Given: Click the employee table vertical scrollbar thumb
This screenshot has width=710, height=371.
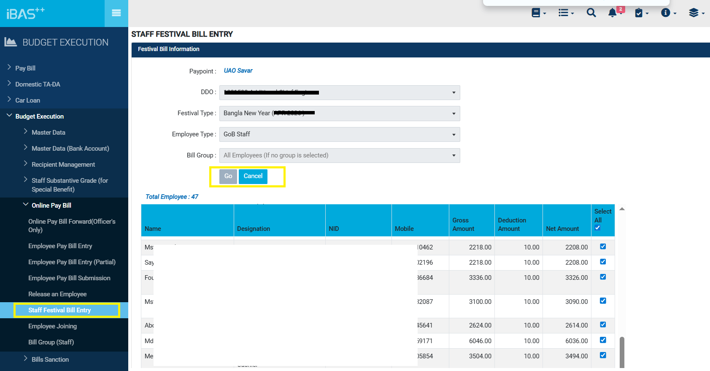Looking at the screenshot, I should click(x=622, y=352).
